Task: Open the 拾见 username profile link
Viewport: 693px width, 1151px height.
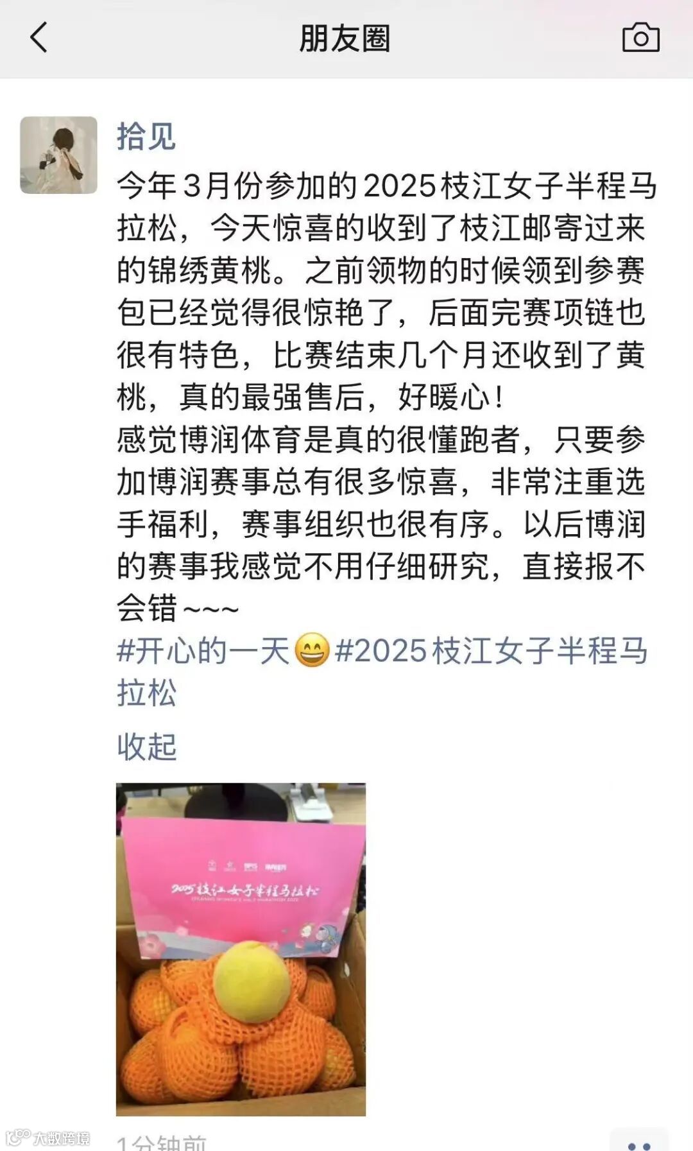Action: pos(146,137)
